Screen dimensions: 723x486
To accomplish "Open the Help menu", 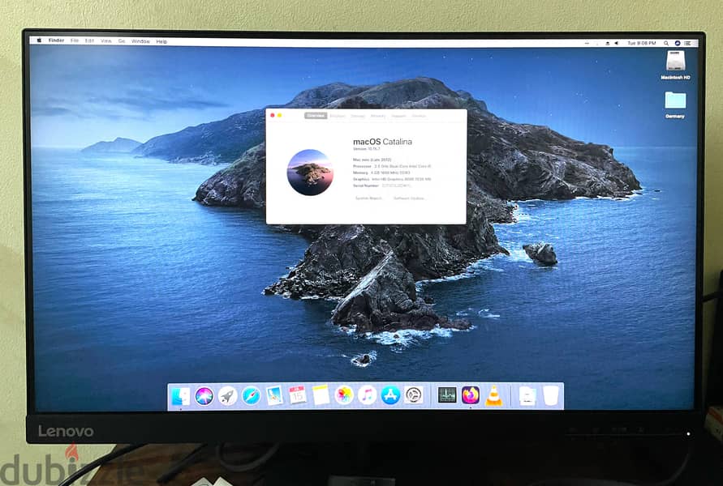I will 161,41.
